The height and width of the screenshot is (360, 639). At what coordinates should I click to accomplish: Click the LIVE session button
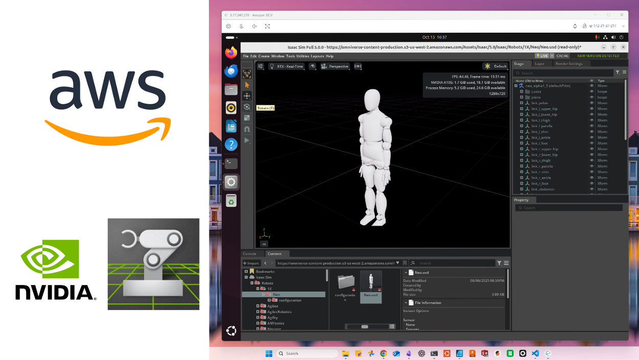click(543, 56)
